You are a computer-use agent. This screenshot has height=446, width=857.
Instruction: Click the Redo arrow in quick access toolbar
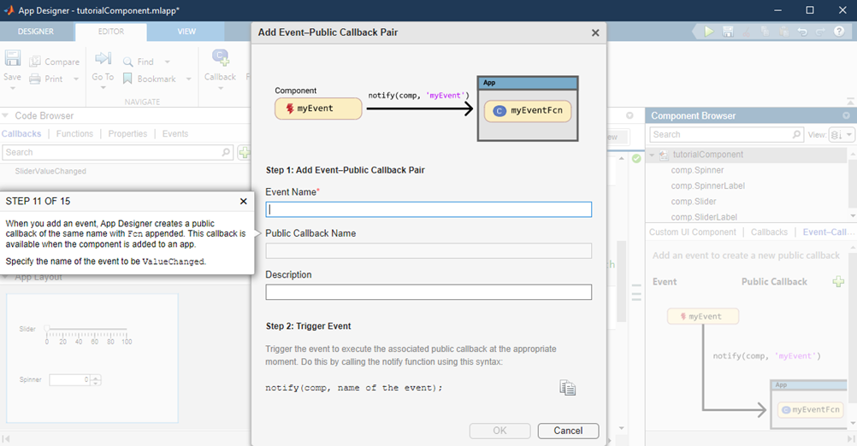[820, 32]
